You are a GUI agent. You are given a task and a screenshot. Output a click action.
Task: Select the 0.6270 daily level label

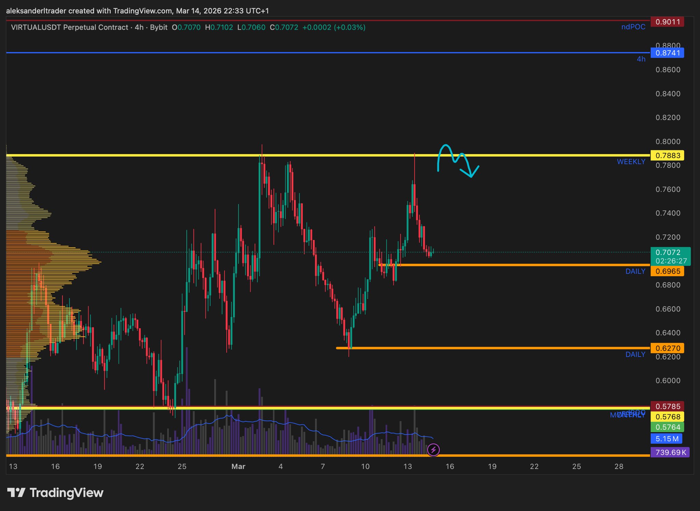coord(667,348)
